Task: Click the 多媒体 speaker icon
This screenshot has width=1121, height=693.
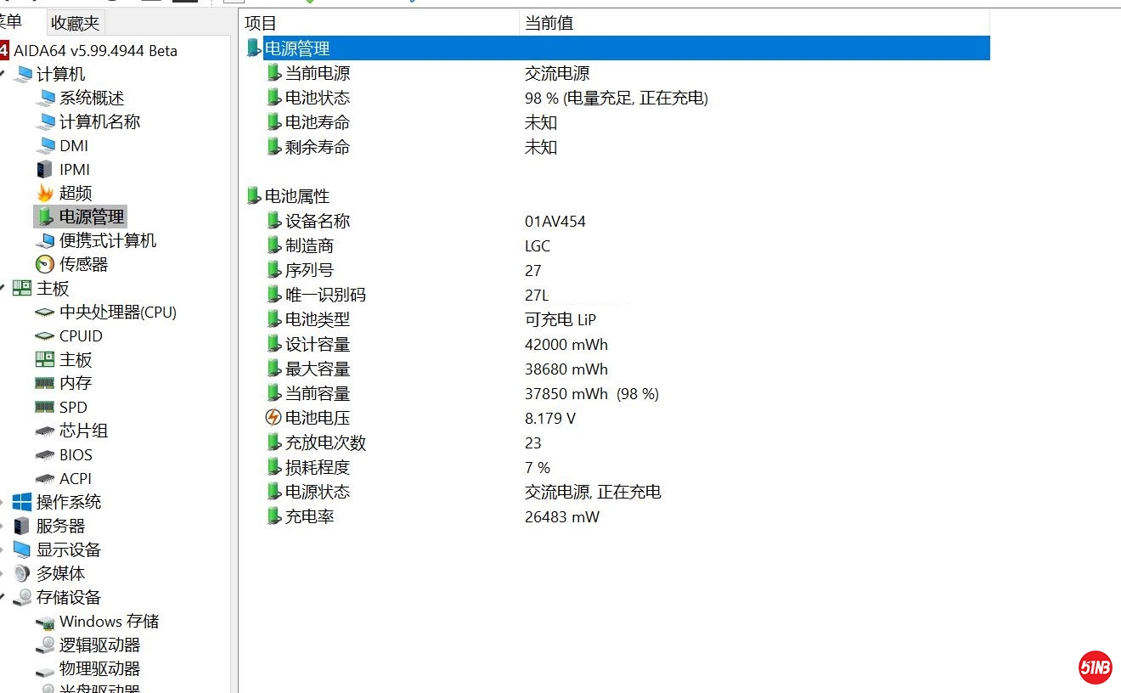Action: pos(22,573)
